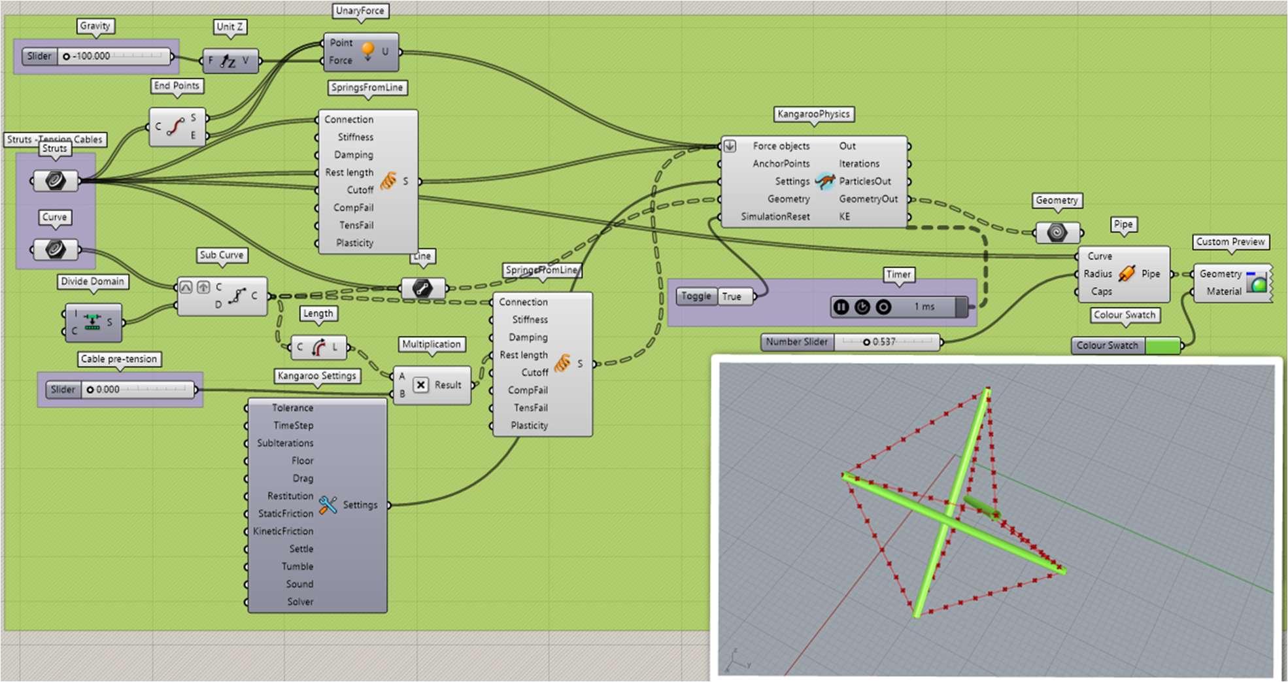Click the Curve parameter hexagon icon
The height and width of the screenshot is (682, 1288).
pos(55,249)
